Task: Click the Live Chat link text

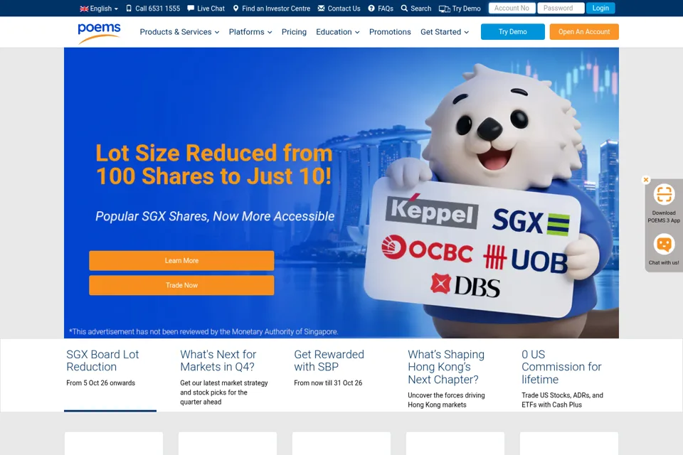Action: pyautogui.click(x=211, y=9)
